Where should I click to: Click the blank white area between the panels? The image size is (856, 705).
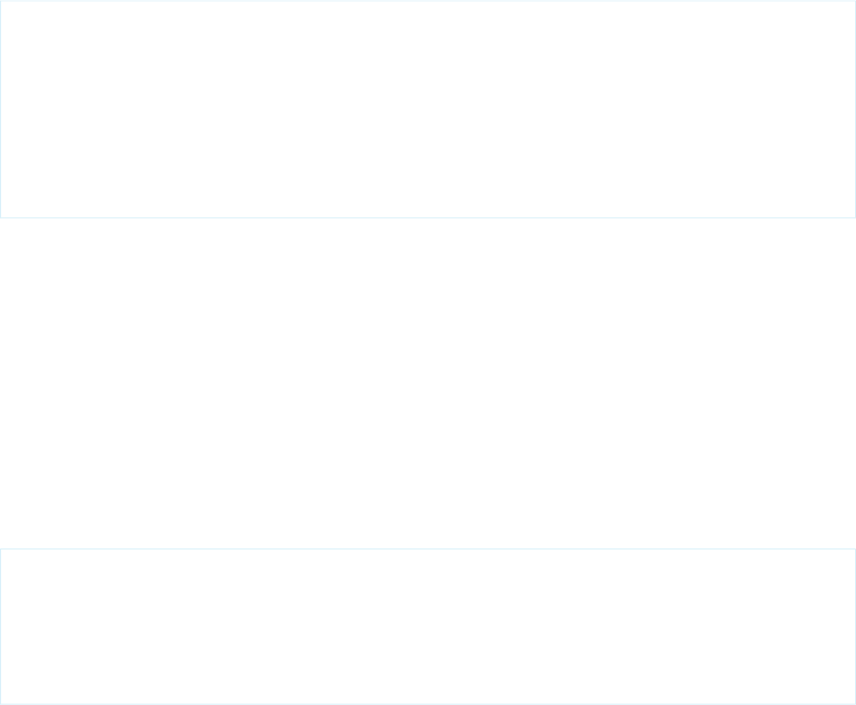427,383
